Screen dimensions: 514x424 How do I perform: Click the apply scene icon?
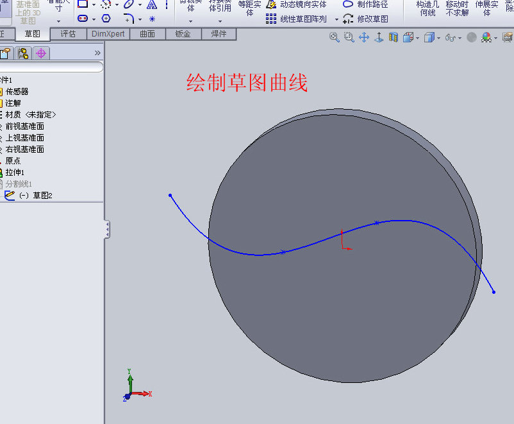[486, 37]
